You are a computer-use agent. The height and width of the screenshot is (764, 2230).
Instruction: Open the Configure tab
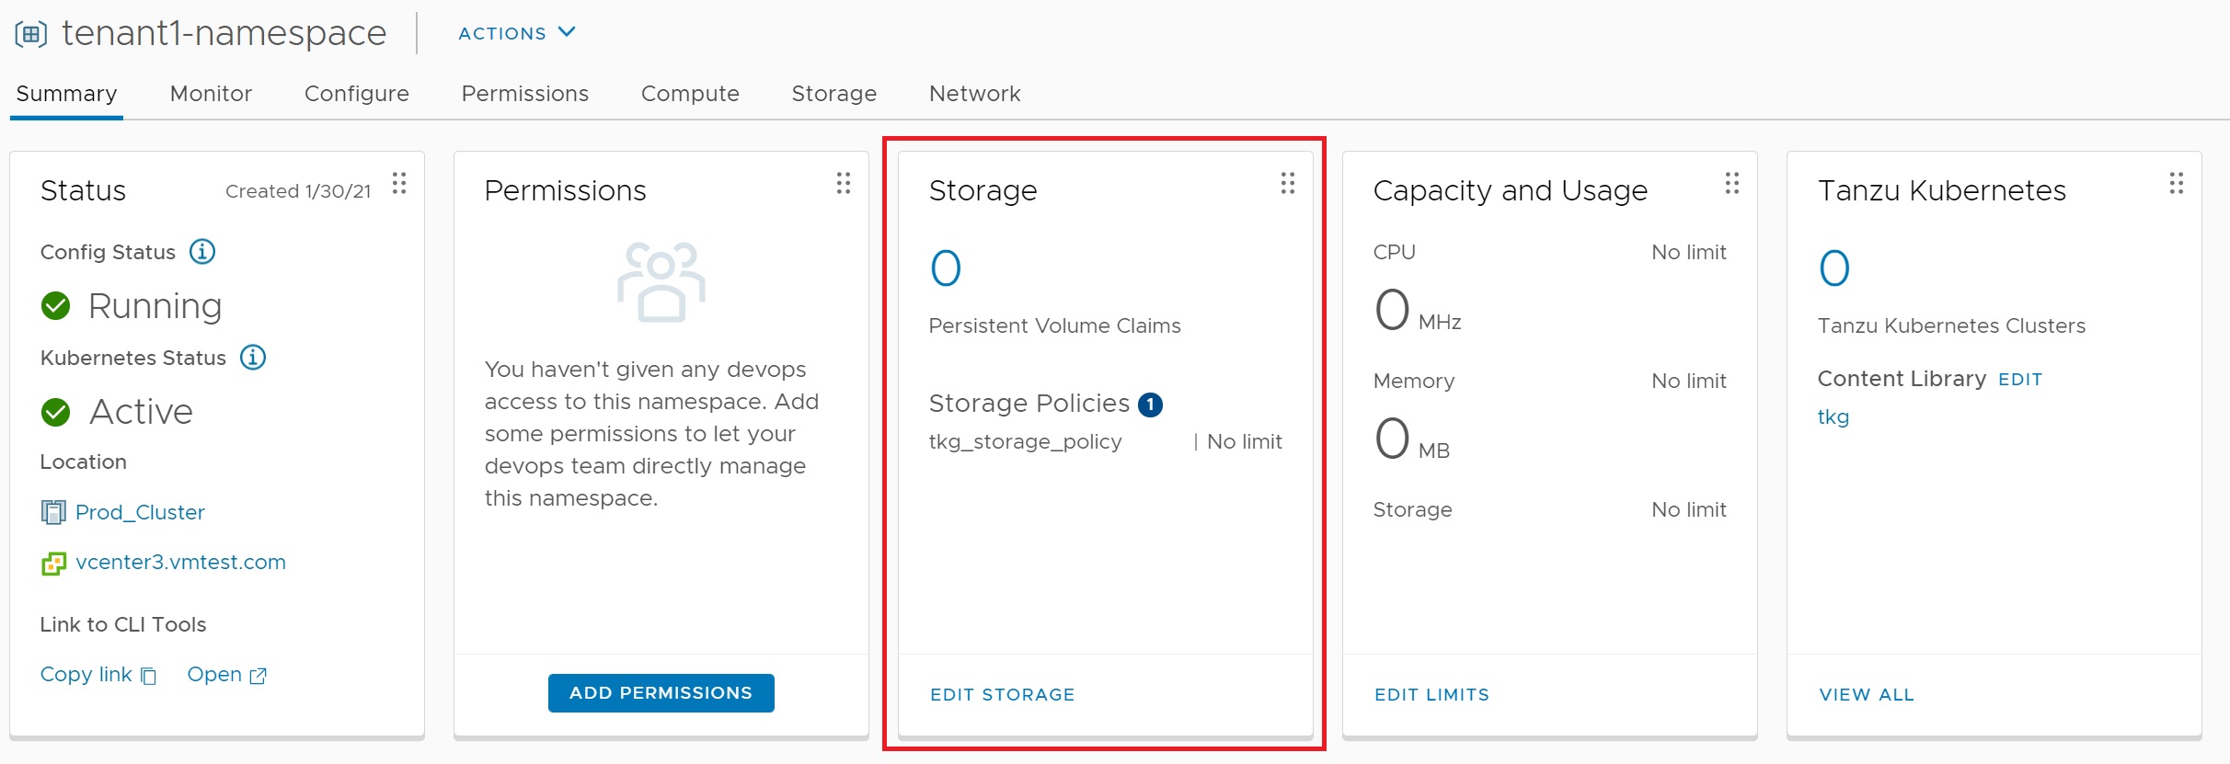click(356, 94)
